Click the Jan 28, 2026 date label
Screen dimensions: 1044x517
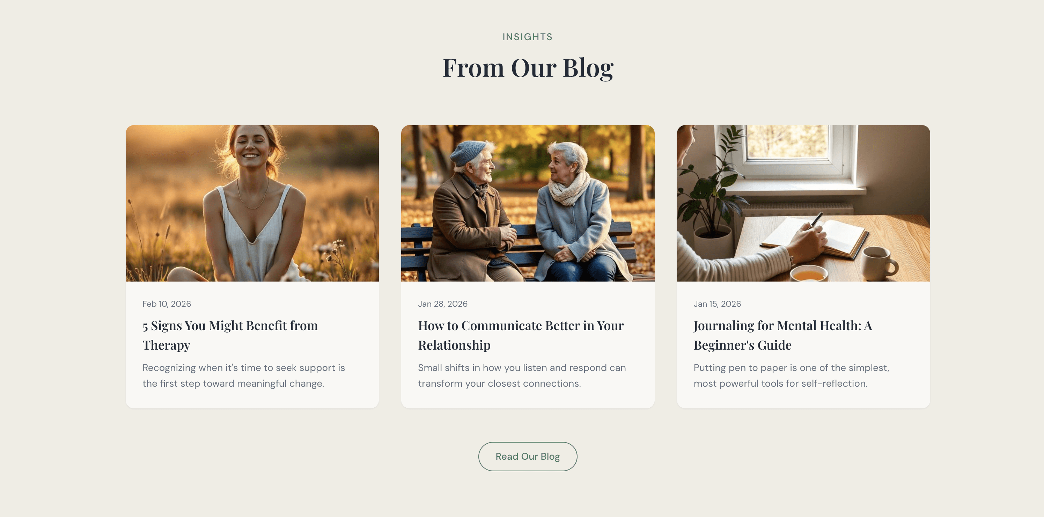[x=443, y=304]
